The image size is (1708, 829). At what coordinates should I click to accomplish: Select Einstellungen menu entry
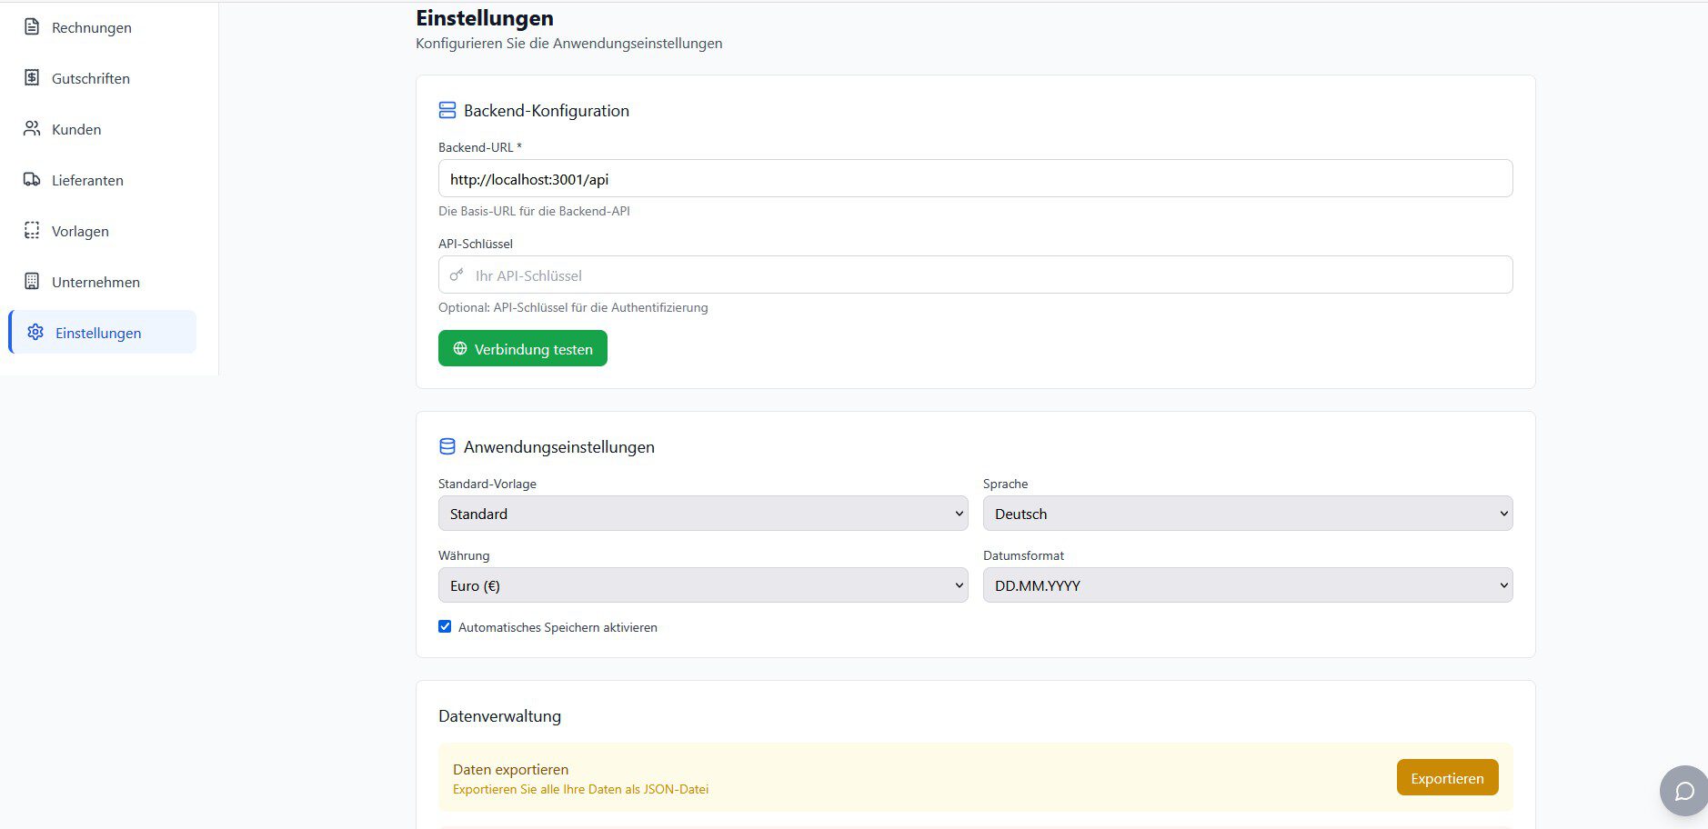102,333
